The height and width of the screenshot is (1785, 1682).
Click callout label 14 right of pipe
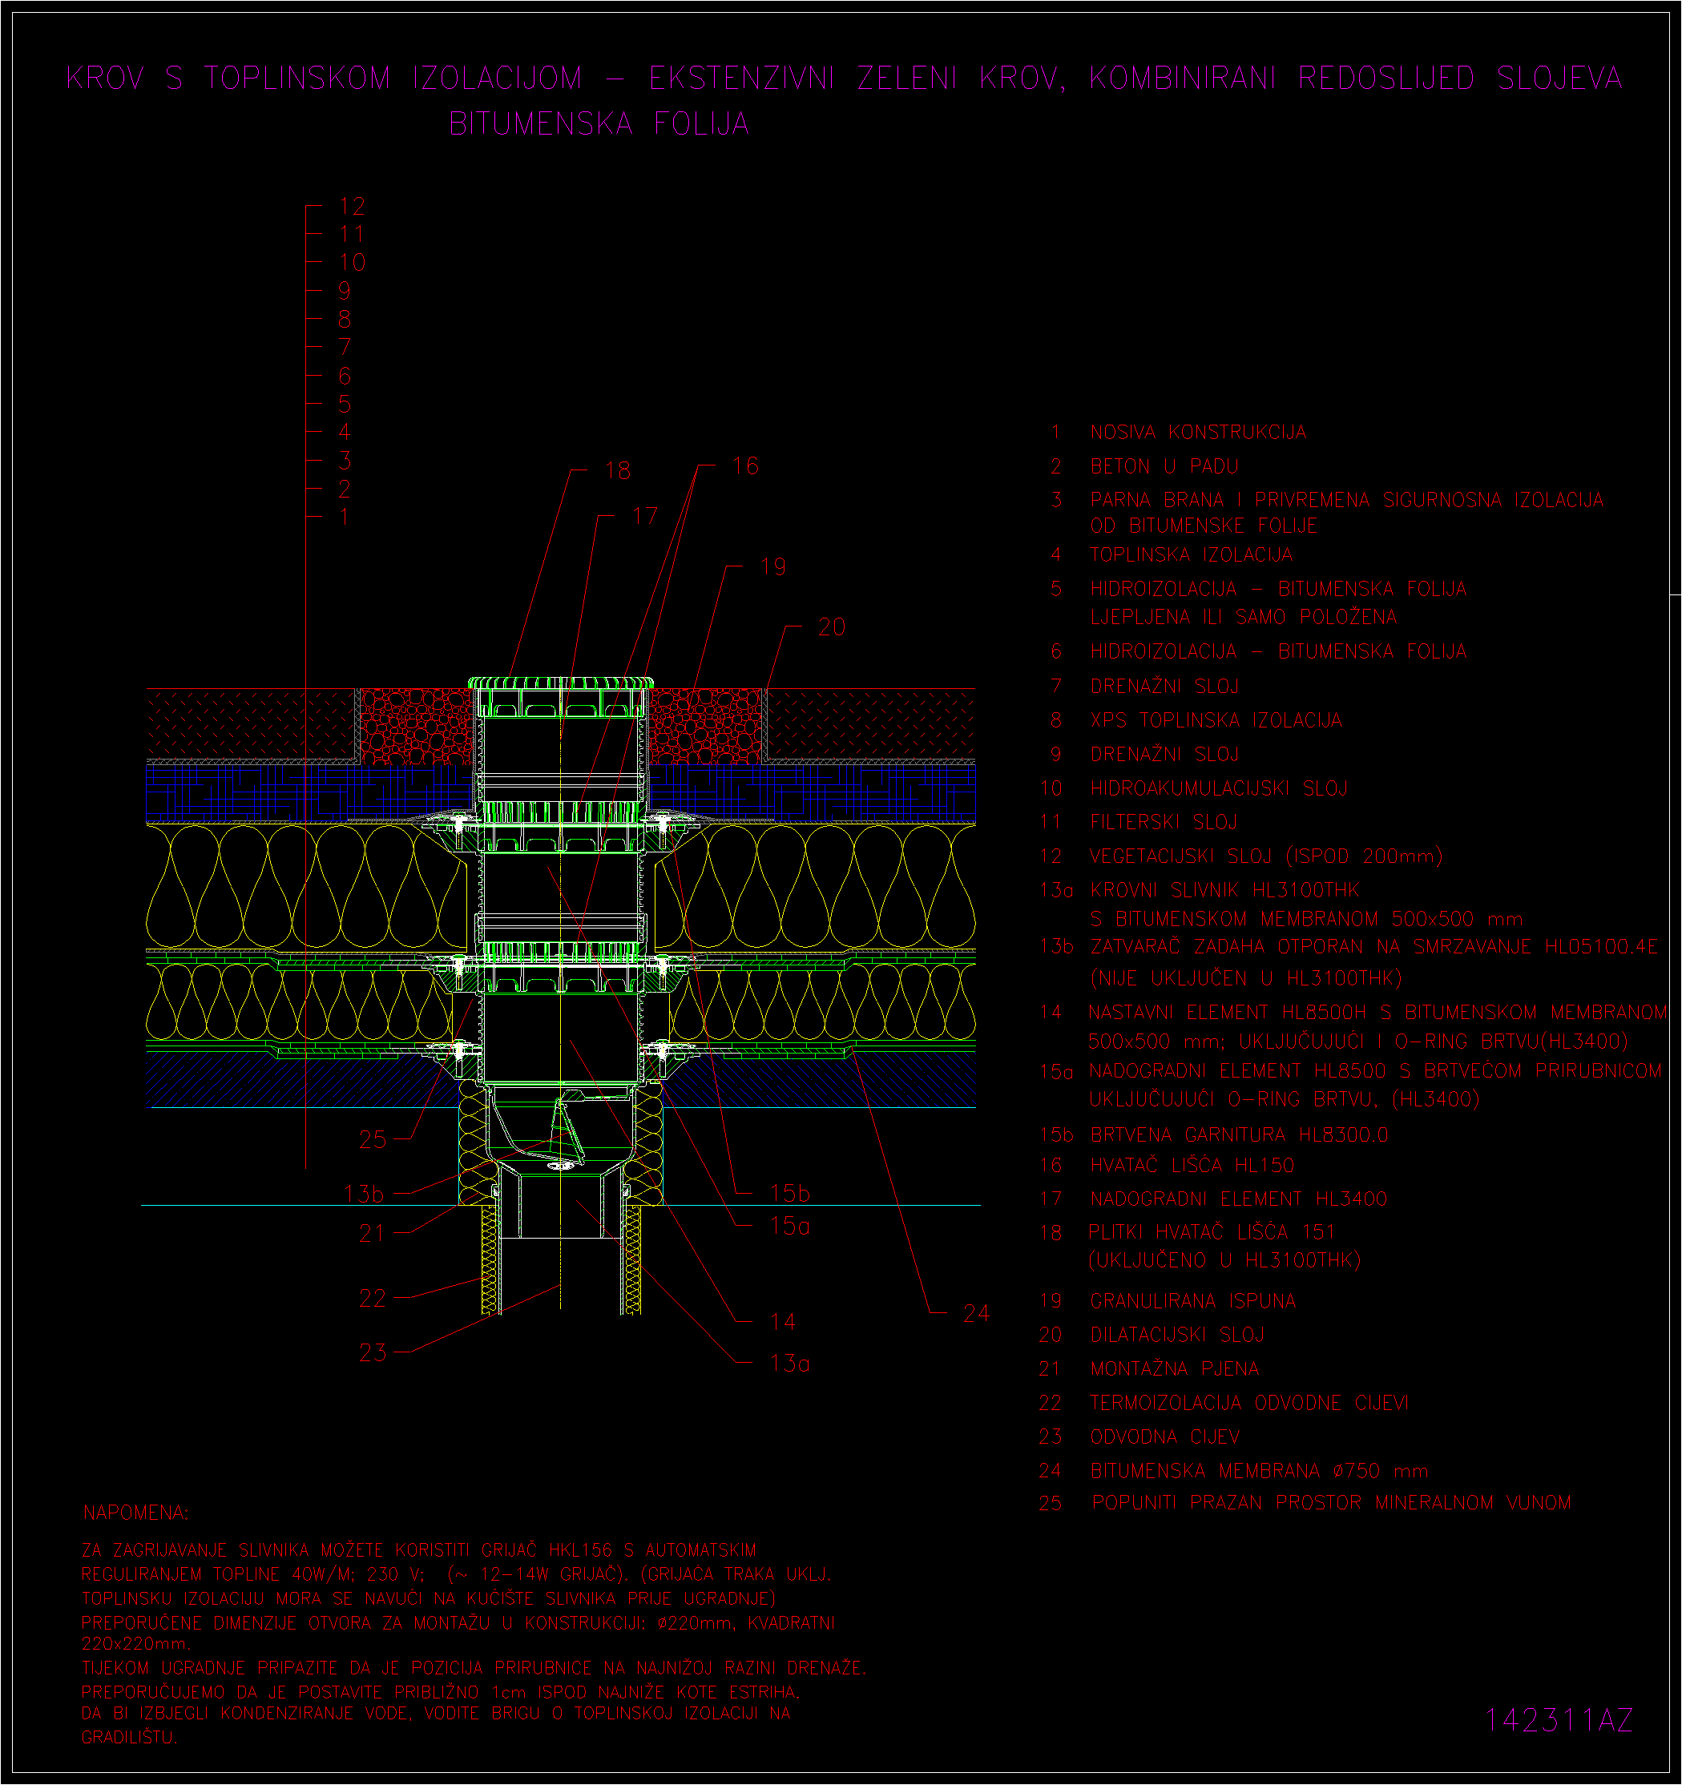point(783,1323)
